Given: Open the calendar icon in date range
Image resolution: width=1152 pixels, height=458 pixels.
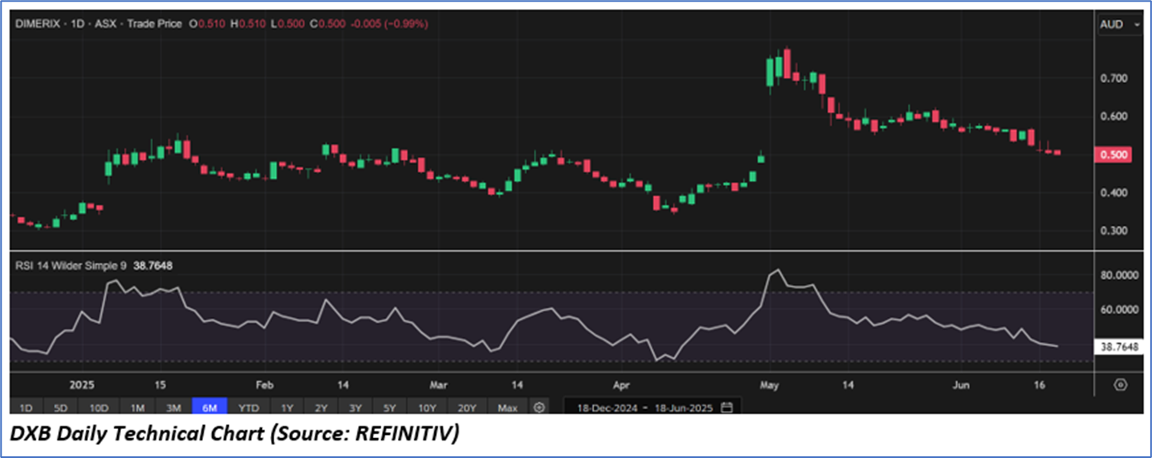Looking at the screenshot, I should tap(727, 407).
